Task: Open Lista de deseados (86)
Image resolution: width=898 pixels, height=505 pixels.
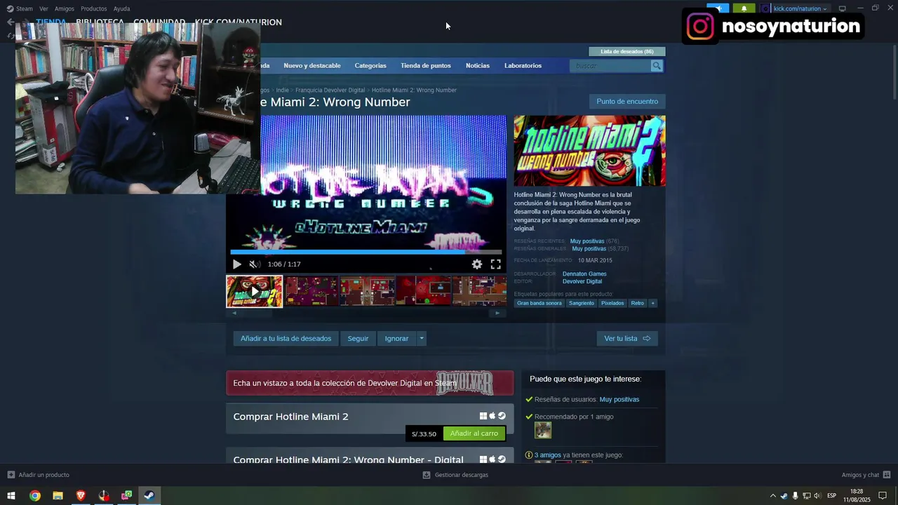Action: click(x=627, y=51)
